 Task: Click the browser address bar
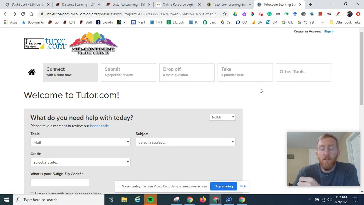131,14
